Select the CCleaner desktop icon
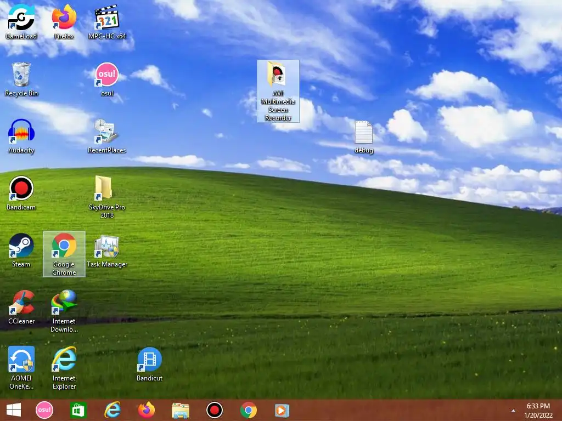Screen dimensions: 562x421 [21, 307]
